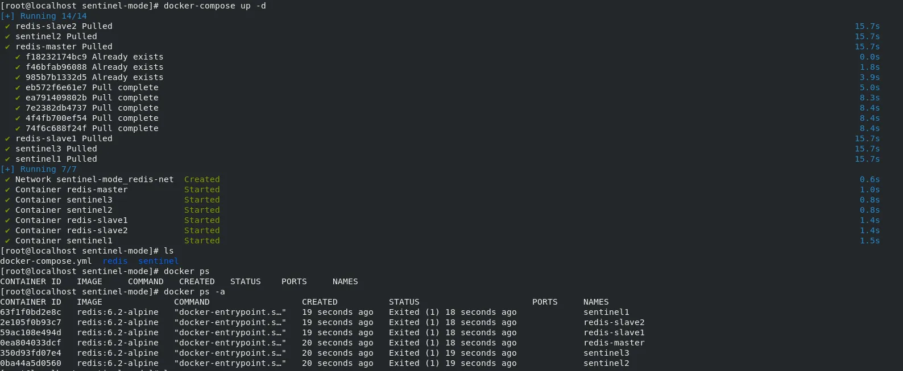This screenshot has width=903, height=371.
Task: Click name 'redis-slave2' in the container table
Action: click(614, 322)
